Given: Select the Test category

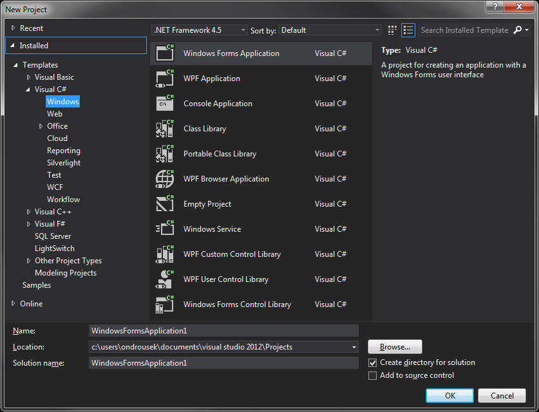Looking at the screenshot, I should tap(54, 175).
